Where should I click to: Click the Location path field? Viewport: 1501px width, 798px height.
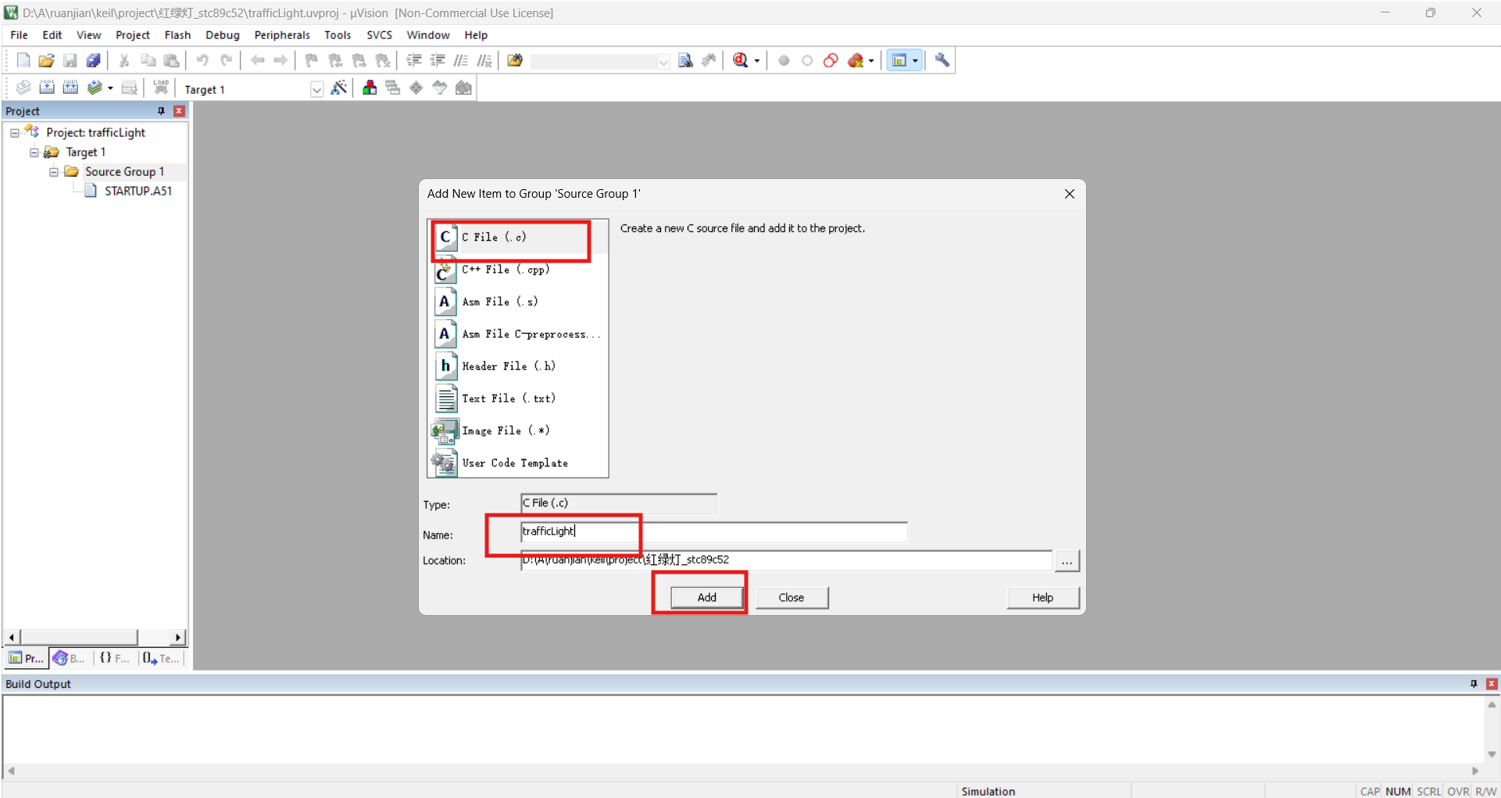click(786, 560)
